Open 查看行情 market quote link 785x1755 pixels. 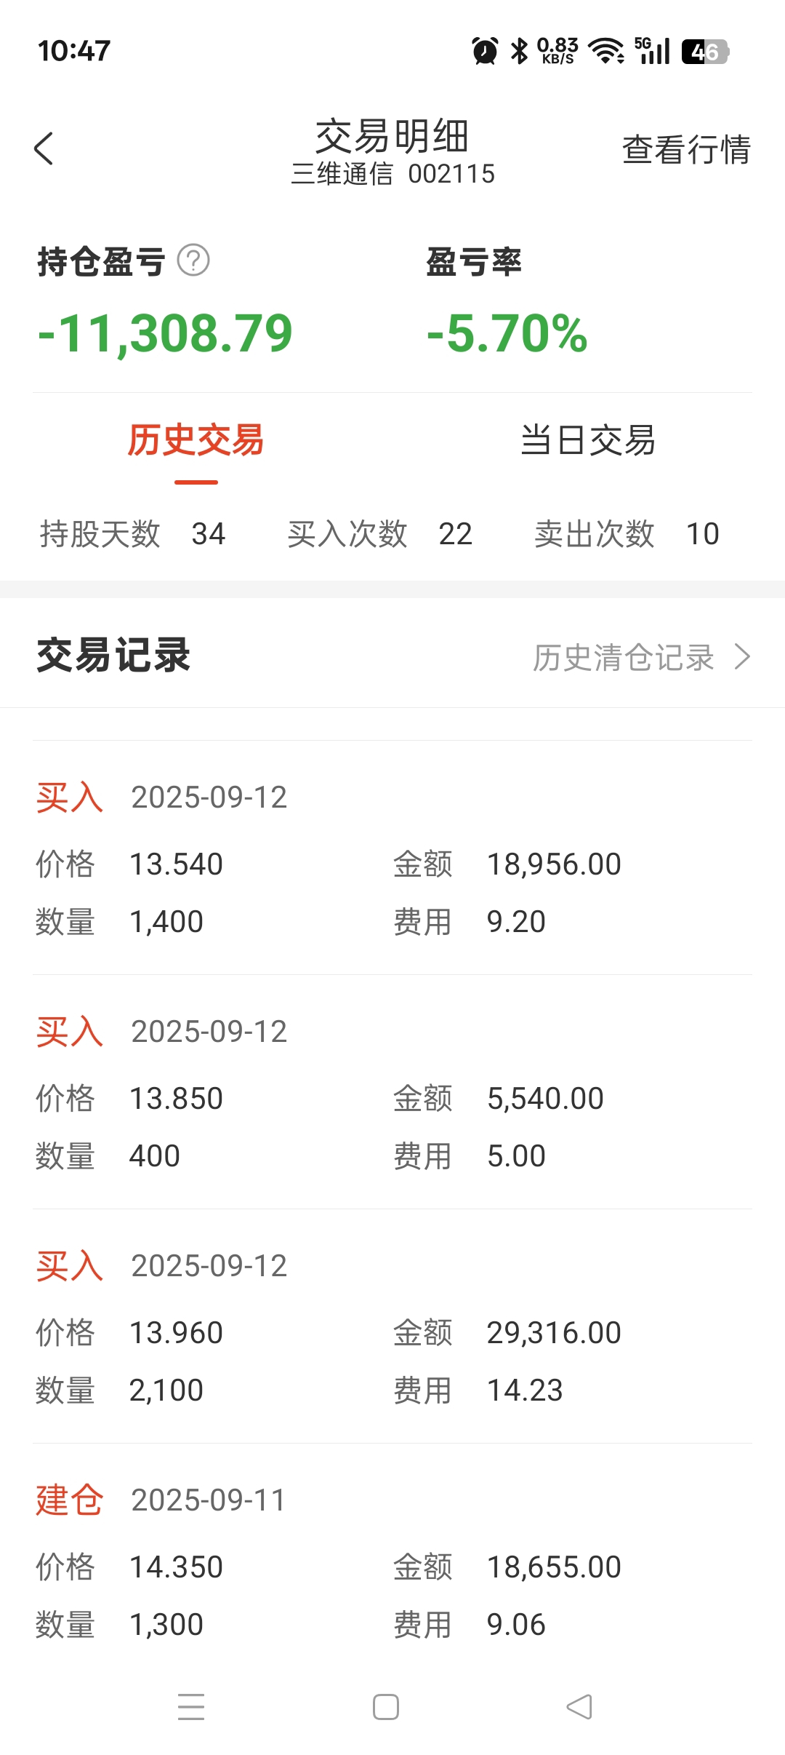[685, 150]
